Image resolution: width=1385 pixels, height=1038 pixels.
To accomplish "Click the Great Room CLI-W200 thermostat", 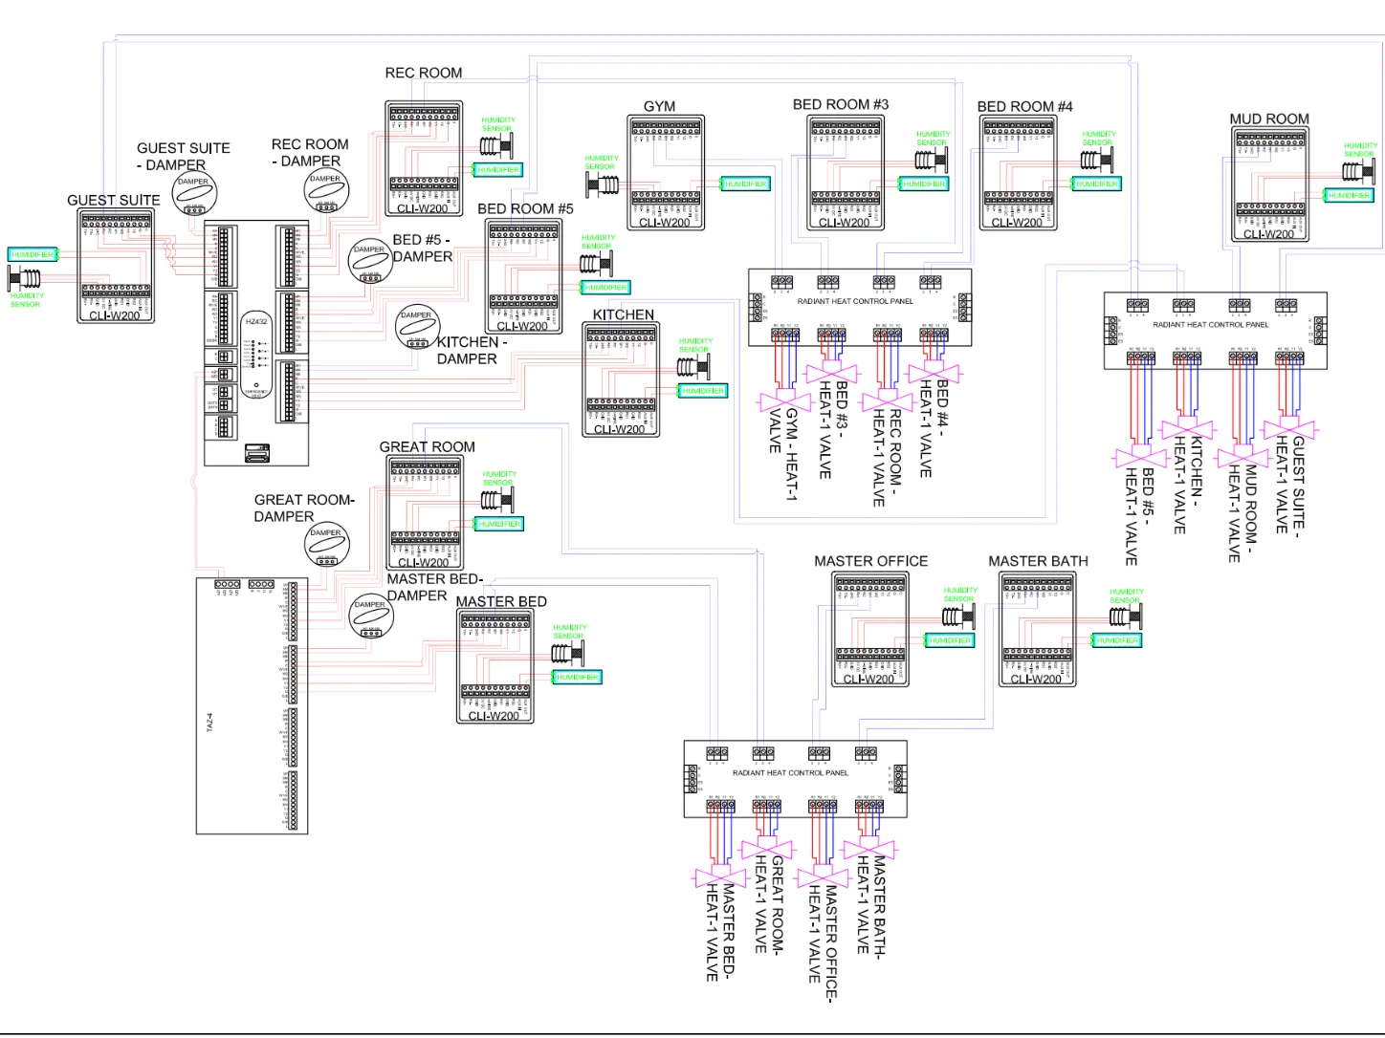I will tap(425, 511).
